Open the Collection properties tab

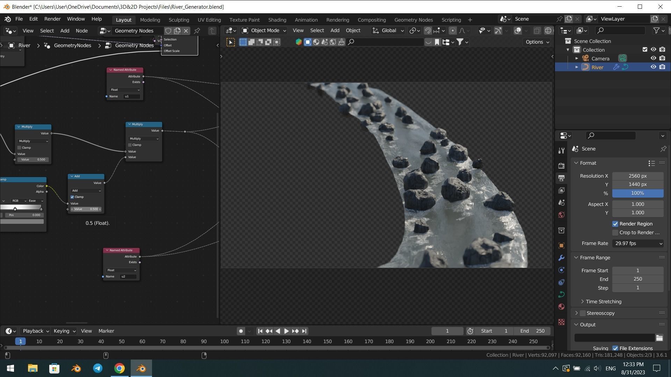point(561,230)
